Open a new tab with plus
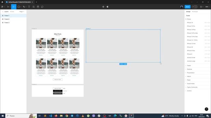This screenshot has height=118, width=211. (x=36, y=2)
